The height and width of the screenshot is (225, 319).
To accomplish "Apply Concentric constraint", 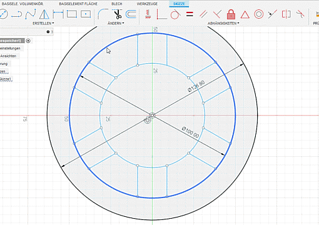I will point(259,14).
